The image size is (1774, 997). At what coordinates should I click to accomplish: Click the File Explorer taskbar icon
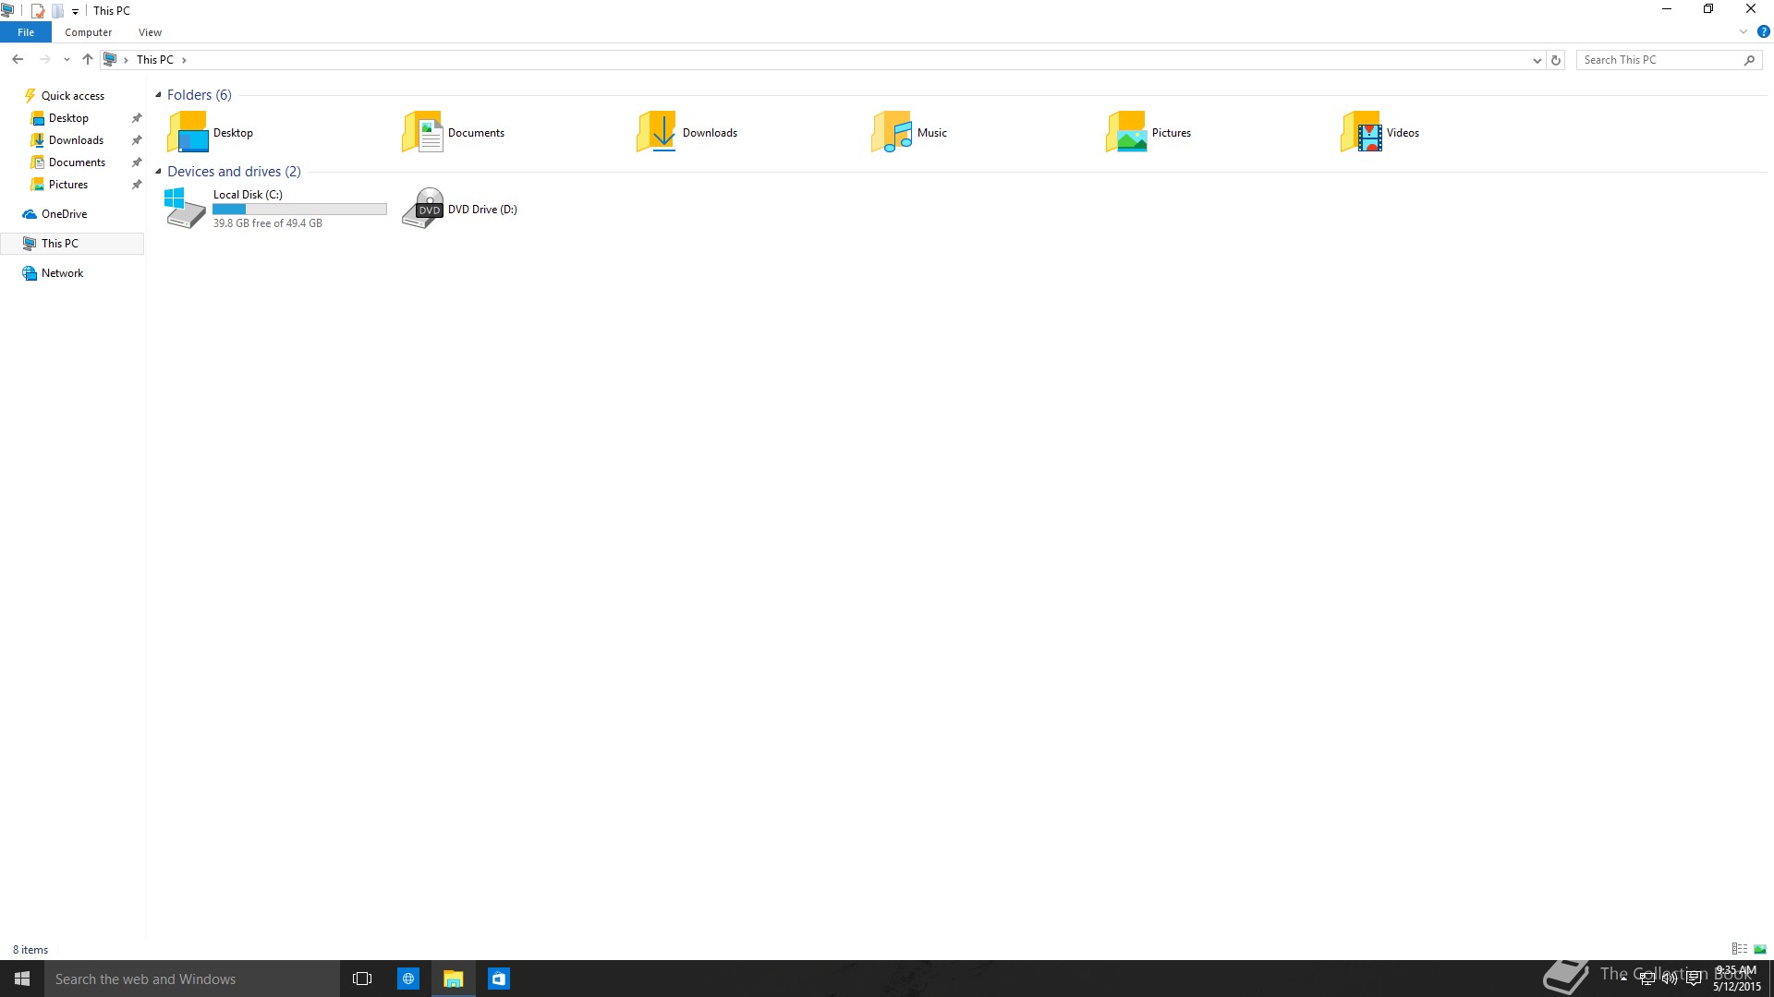[453, 979]
